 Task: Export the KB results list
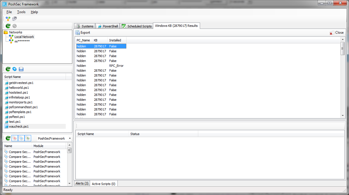(x=83, y=33)
